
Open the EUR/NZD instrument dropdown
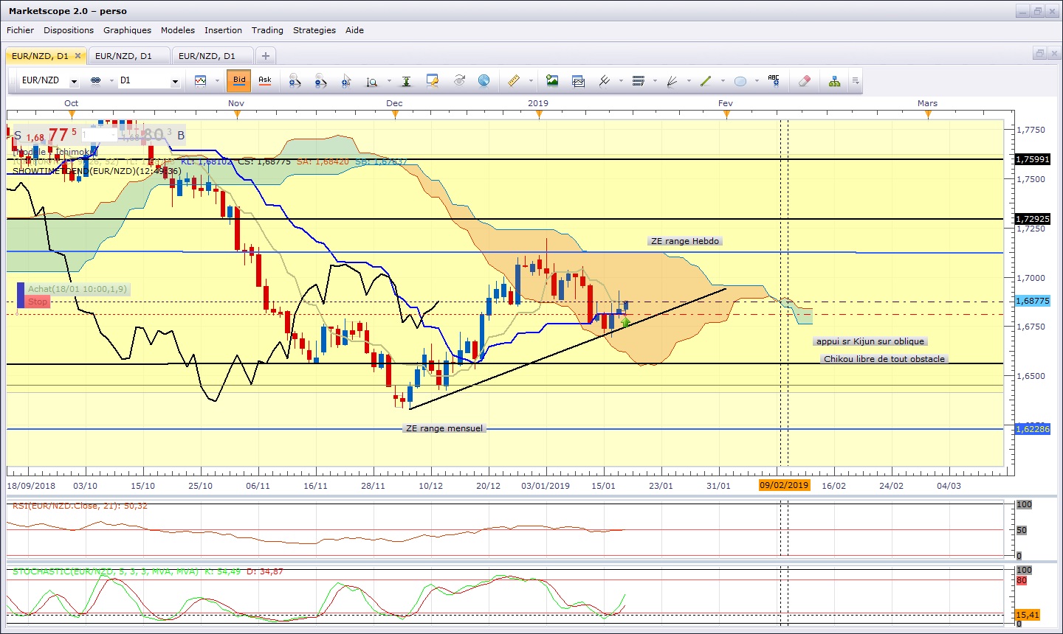[x=74, y=81]
